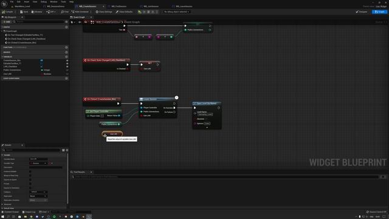Image resolution: width=389 pixels, height=219 pixels.
Task: Collapse the Variables section in My Blueprint
Action: 2,57
